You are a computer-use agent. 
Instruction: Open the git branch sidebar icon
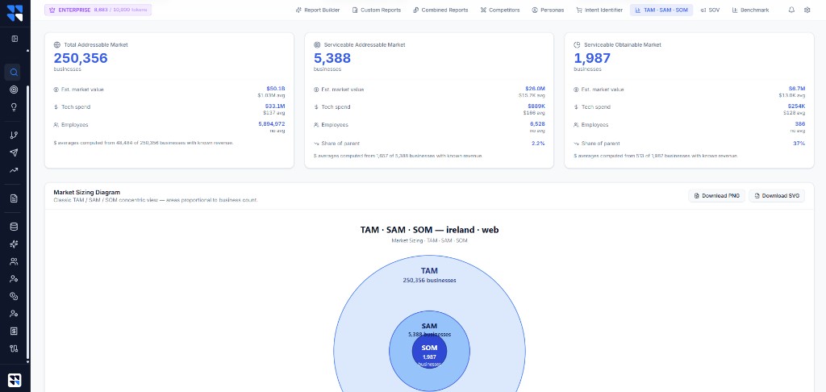15,136
